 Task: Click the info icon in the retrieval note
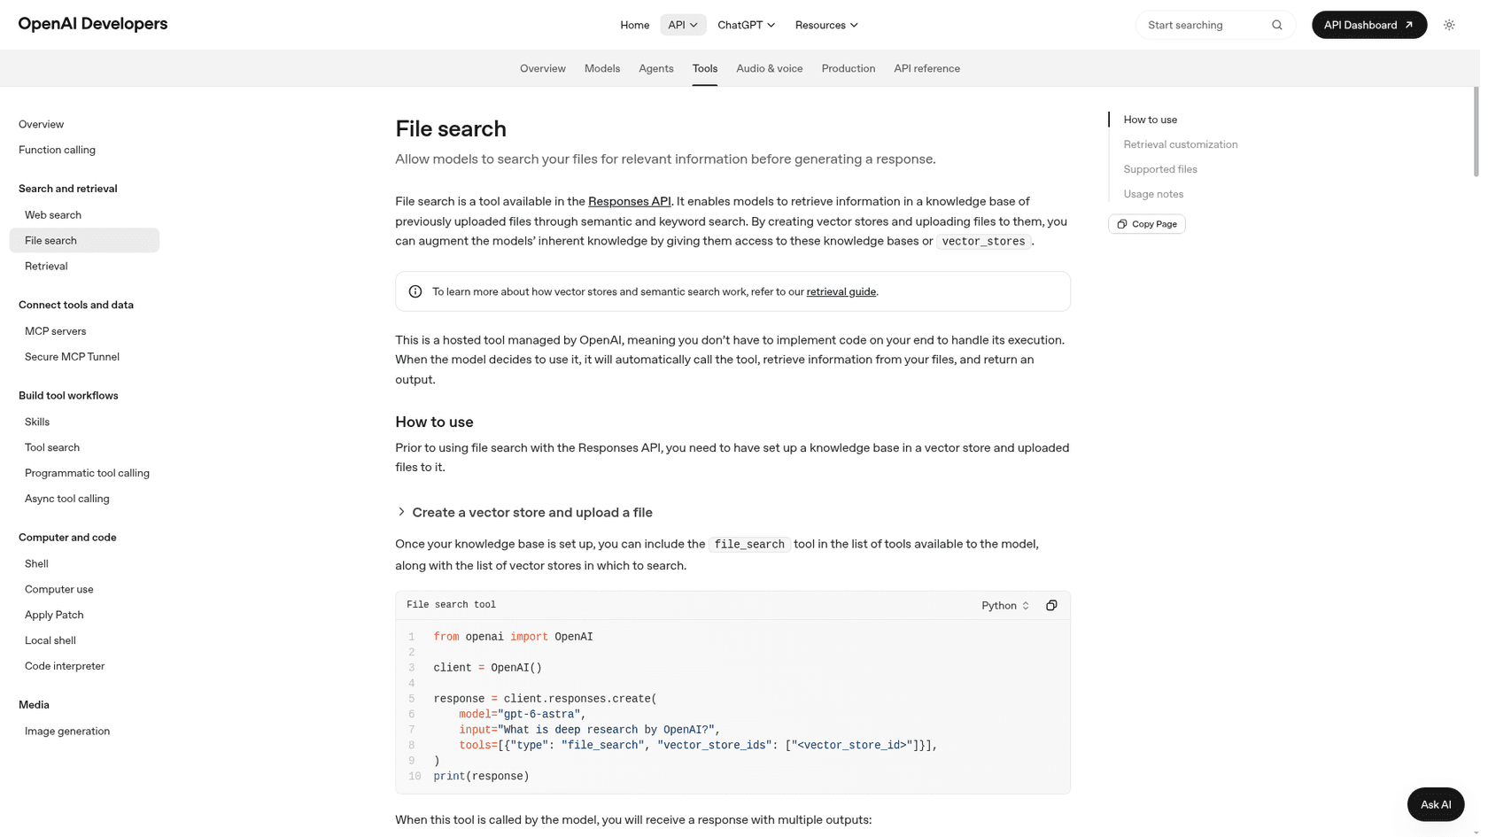pos(417,293)
